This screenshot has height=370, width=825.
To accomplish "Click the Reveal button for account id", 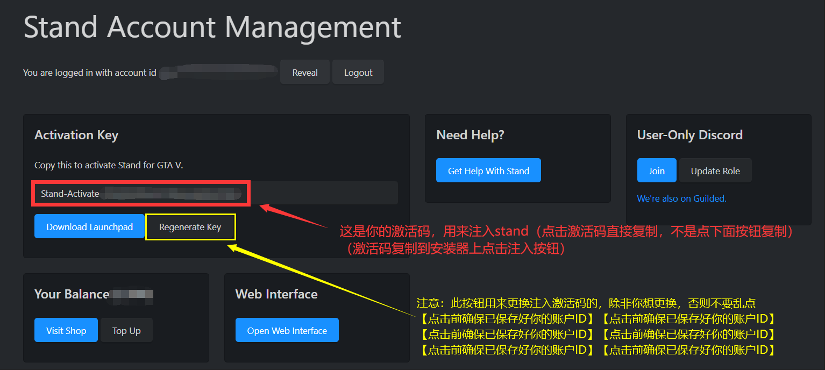I will tap(304, 73).
